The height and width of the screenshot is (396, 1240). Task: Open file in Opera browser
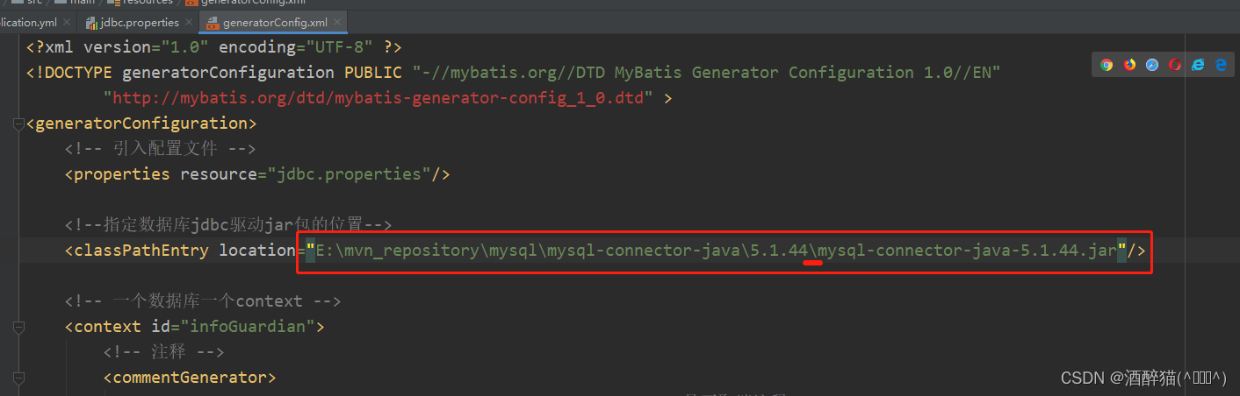(x=1175, y=64)
